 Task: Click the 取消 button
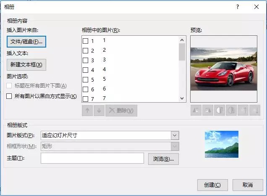tap(248, 185)
